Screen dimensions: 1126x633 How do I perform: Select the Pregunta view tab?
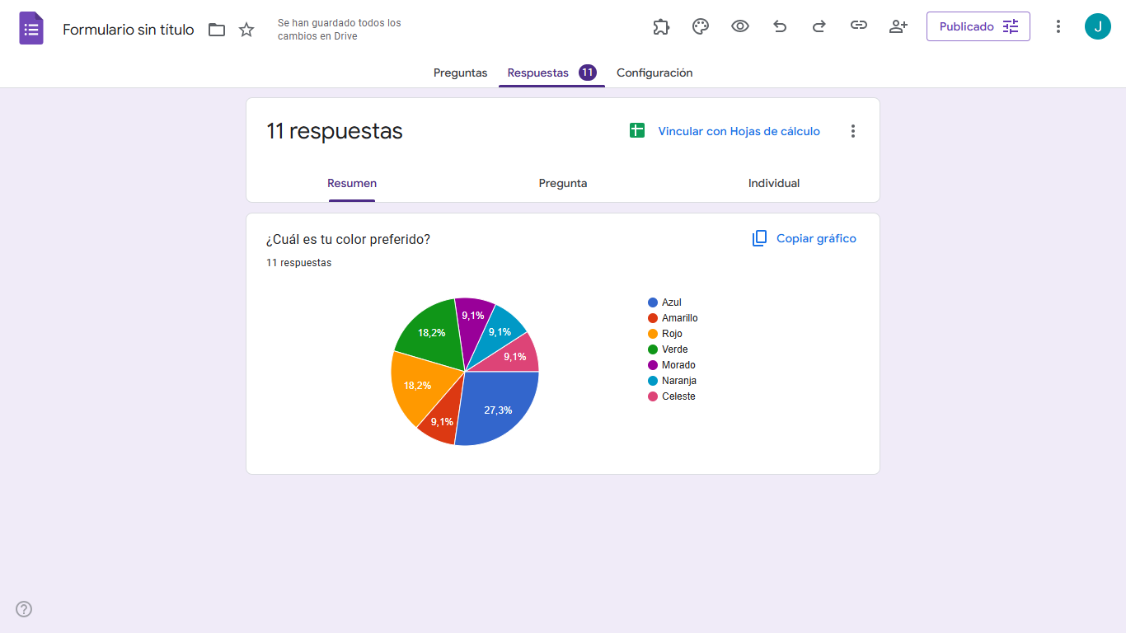click(563, 183)
